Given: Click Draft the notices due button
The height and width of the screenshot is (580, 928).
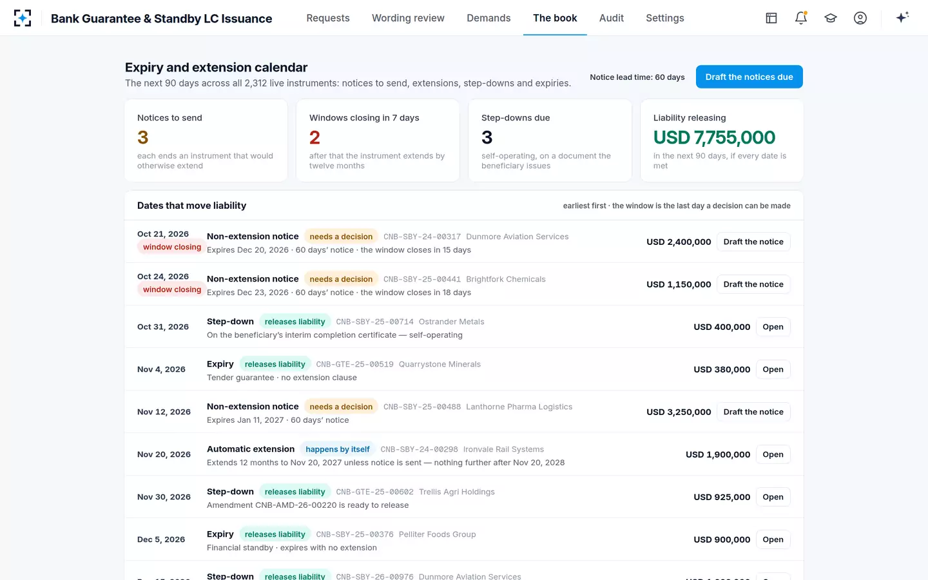Looking at the screenshot, I should 749,77.
